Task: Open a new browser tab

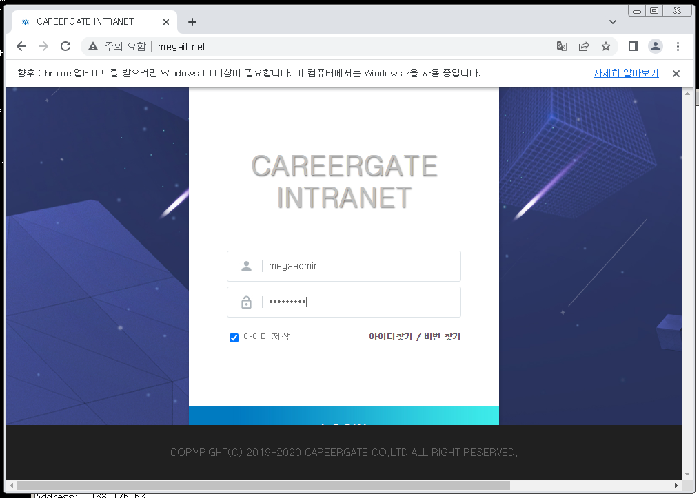Action: click(x=192, y=22)
